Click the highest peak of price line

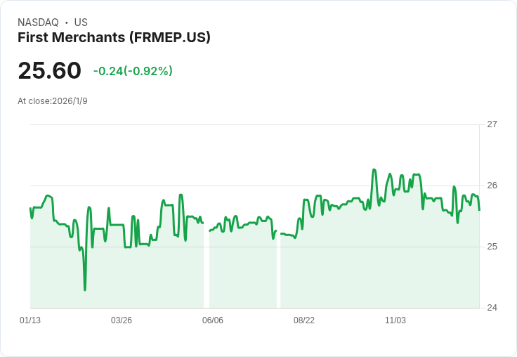point(374,169)
